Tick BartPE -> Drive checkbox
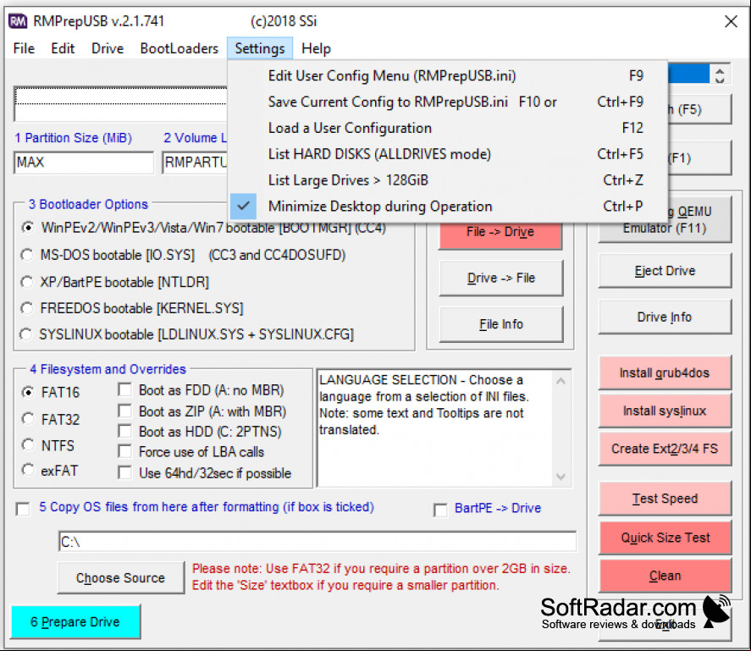This screenshot has width=751, height=651. point(440,510)
